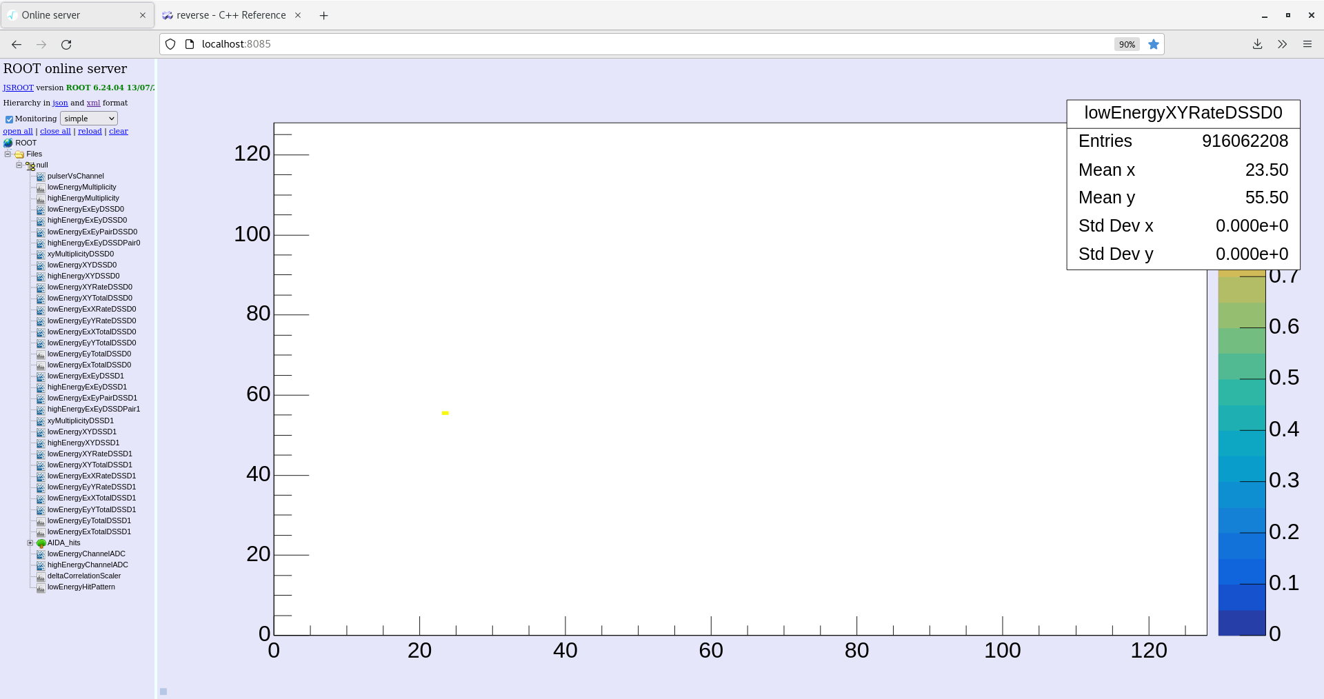Open a new browser tab with plus
Image resolution: width=1324 pixels, height=699 pixels.
click(324, 15)
